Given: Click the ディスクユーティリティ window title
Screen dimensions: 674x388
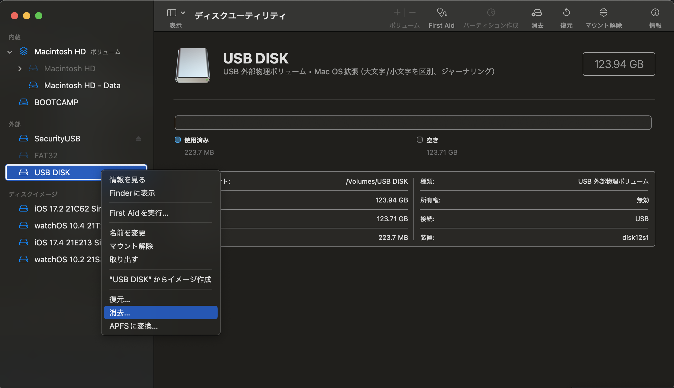Looking at the screenshot, I should pyautogui.click(x=240, y=16).
